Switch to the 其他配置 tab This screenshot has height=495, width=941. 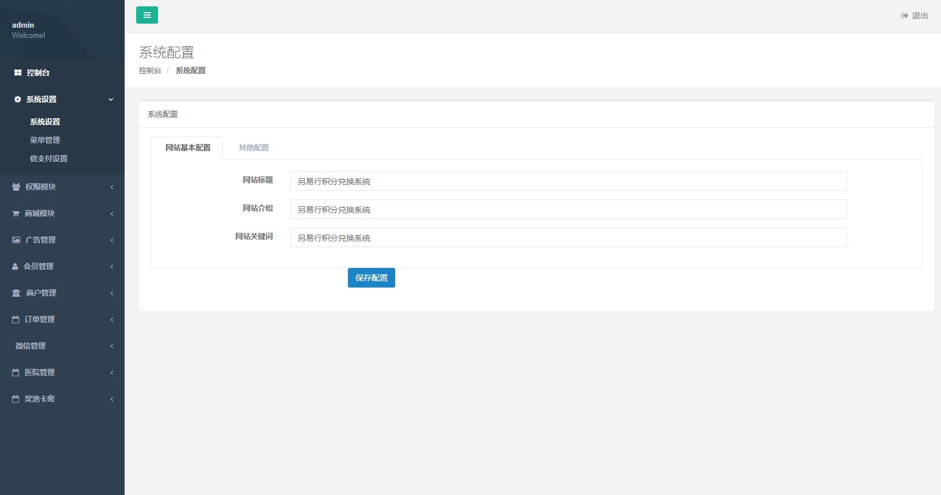254,148
